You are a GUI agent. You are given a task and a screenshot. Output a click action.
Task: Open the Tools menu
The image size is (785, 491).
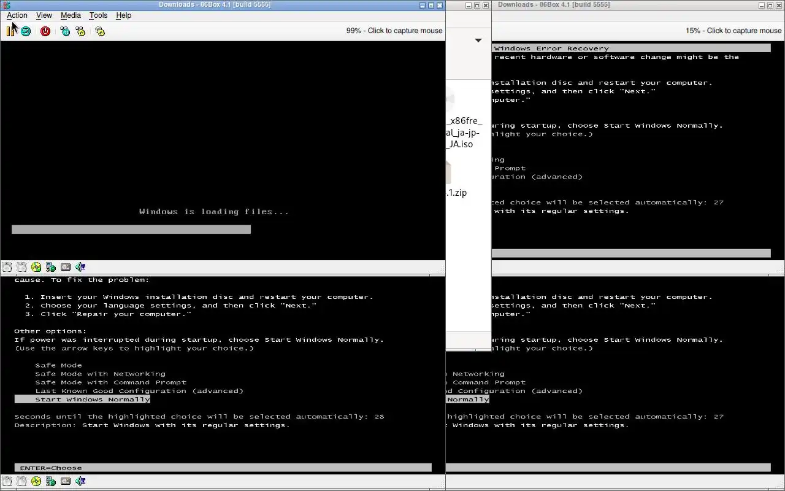[98, 15]
